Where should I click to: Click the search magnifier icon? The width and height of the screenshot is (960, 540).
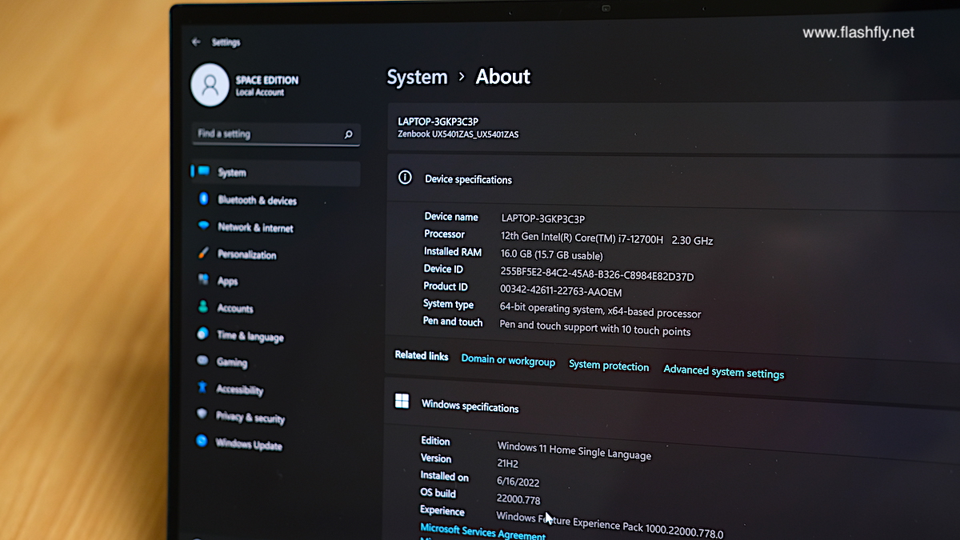tap(348, 135)
